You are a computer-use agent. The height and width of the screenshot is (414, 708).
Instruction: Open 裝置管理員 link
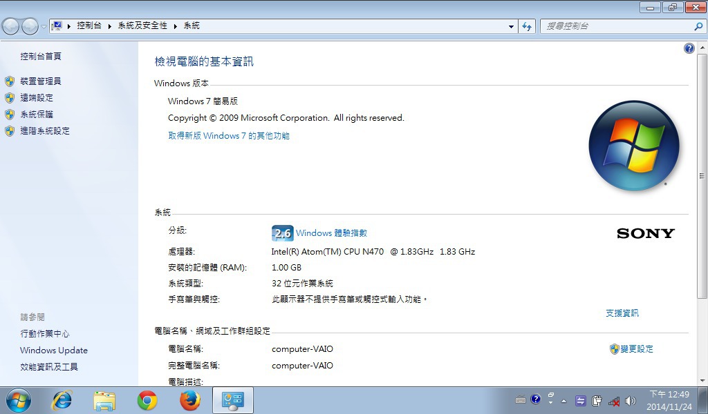pos(41,81)
